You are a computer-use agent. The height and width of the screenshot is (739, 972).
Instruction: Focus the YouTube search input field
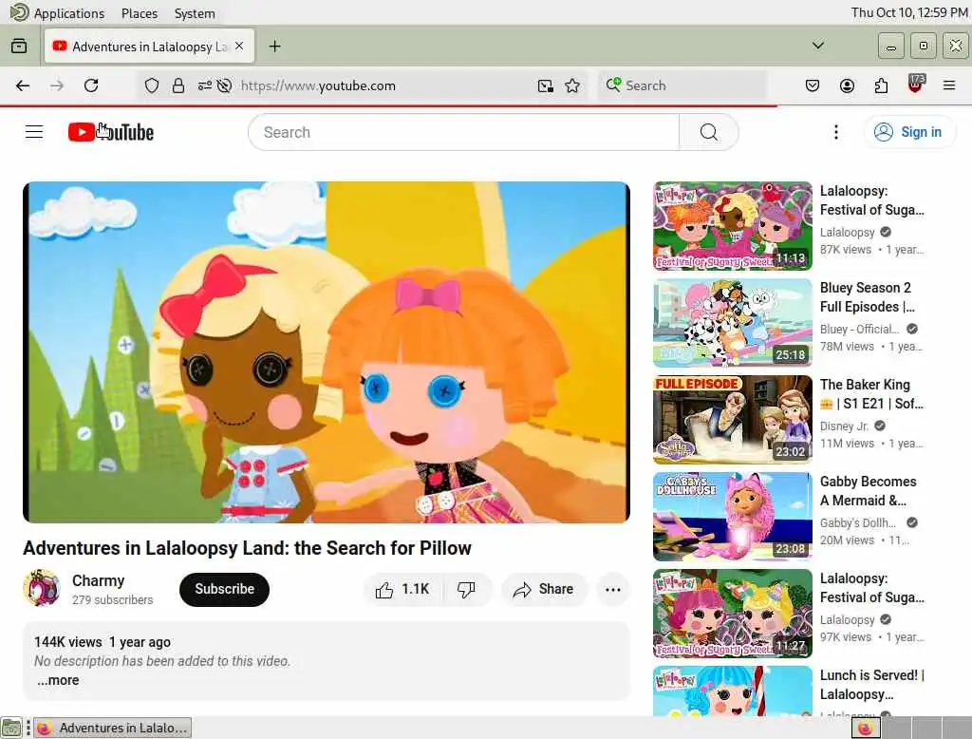[x=463, y=132]
